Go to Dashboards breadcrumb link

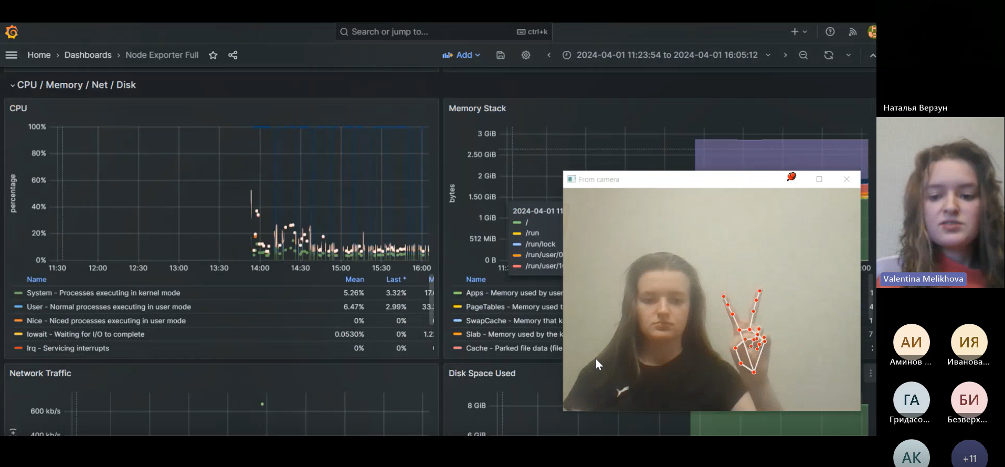click(x=88, y=55)
